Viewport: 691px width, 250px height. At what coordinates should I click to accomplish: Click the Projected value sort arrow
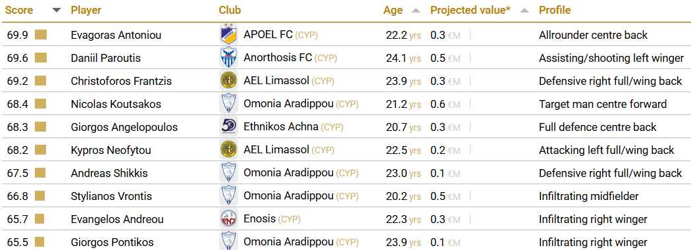pos(524,11)
